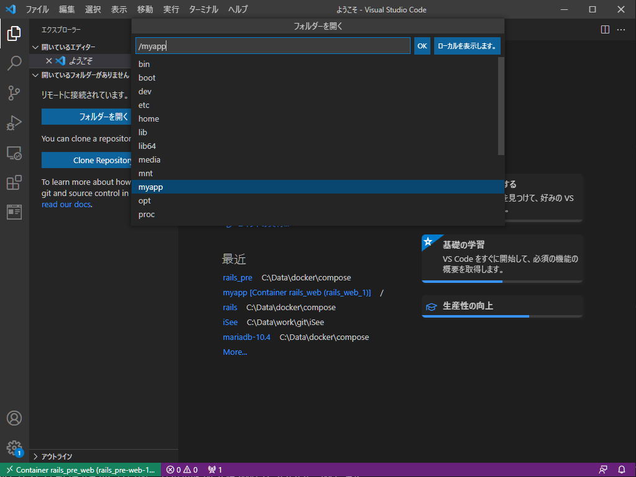The width and height of the screenshot is (636, 477).
Task: Click the folder path input field
Action: tap(273, 46)
